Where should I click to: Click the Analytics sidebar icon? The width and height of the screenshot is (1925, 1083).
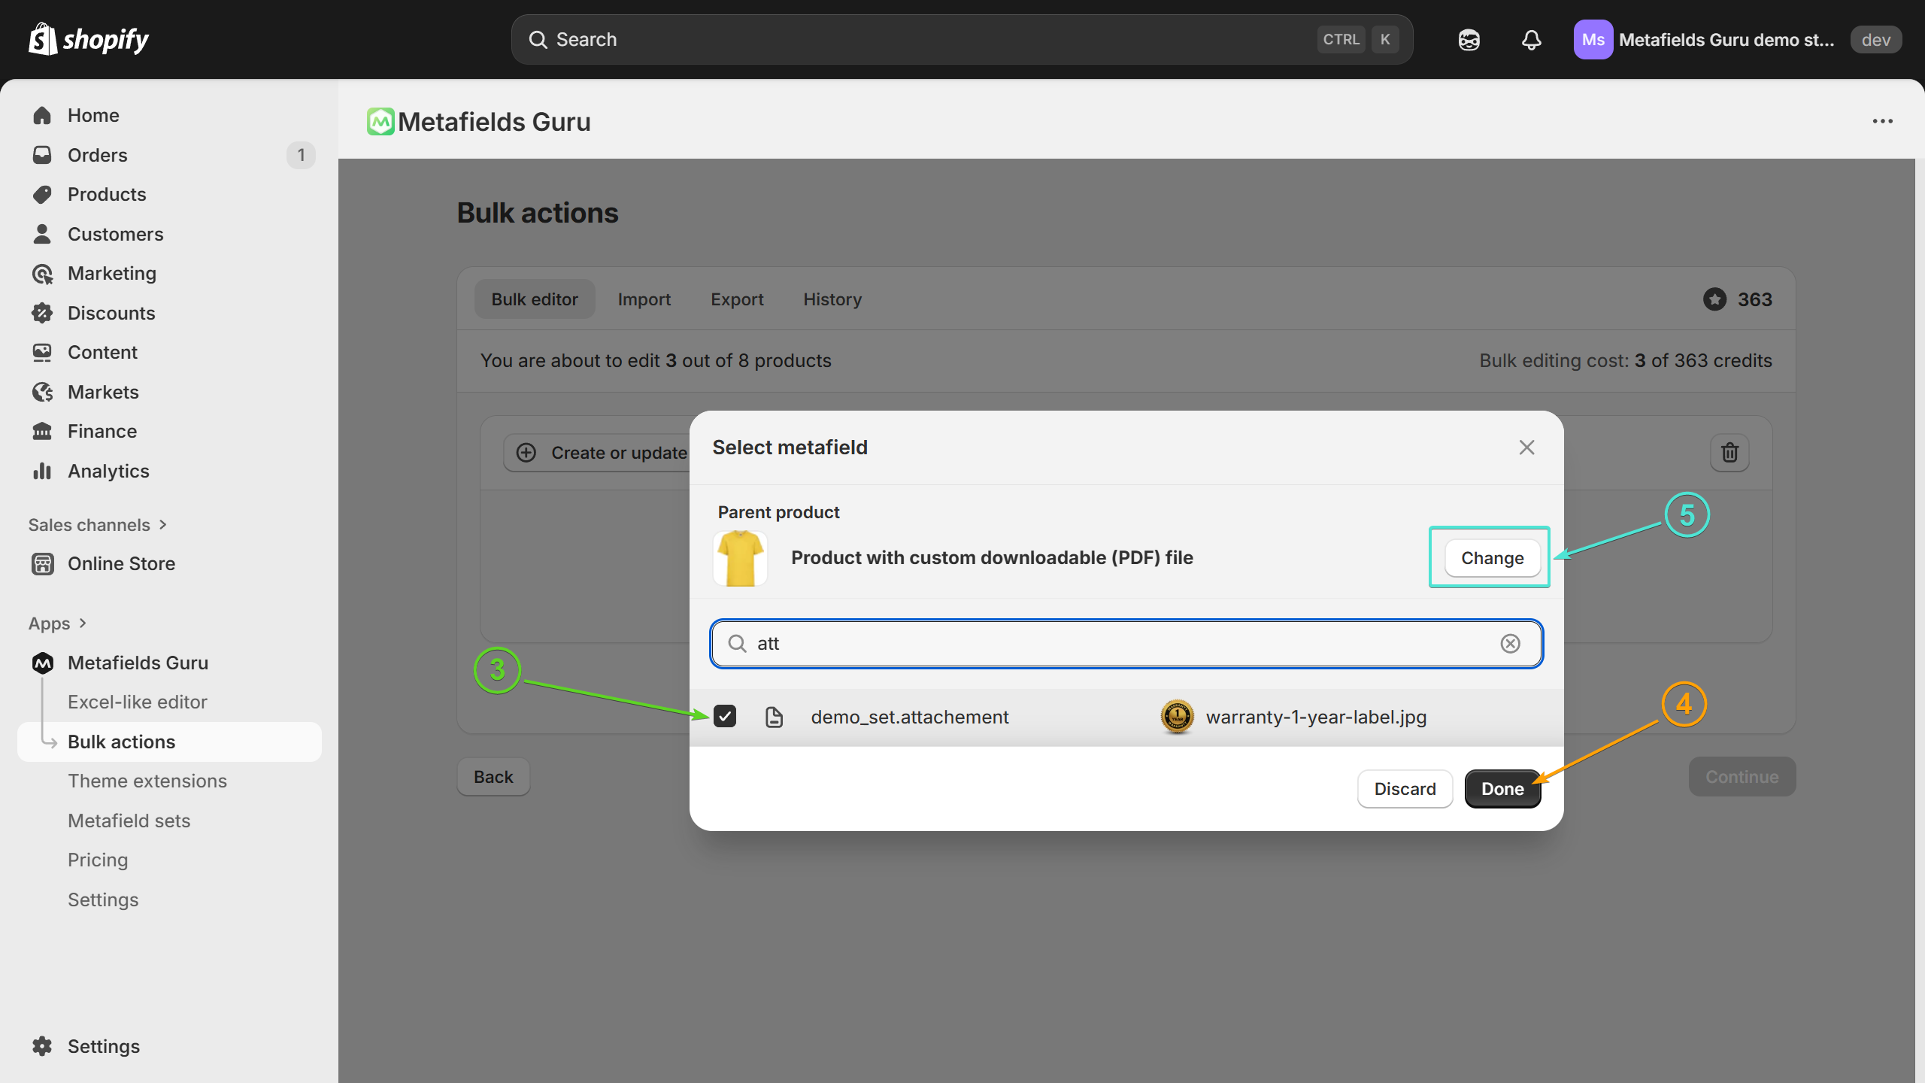(x=42, y=472)
